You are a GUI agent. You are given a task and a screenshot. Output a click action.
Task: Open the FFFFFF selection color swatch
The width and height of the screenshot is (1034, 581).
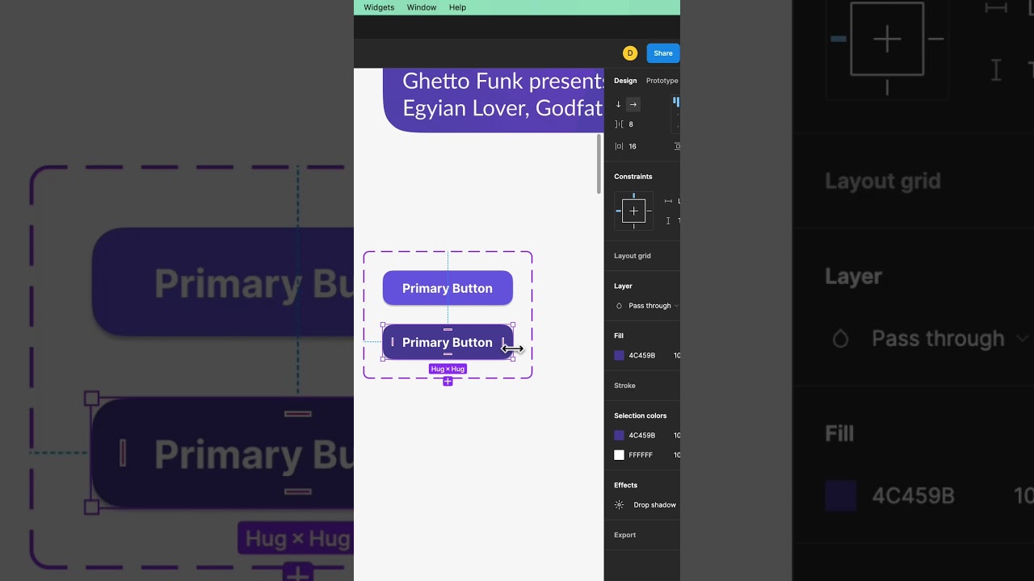pyautogui.click(x=619, y=455)
